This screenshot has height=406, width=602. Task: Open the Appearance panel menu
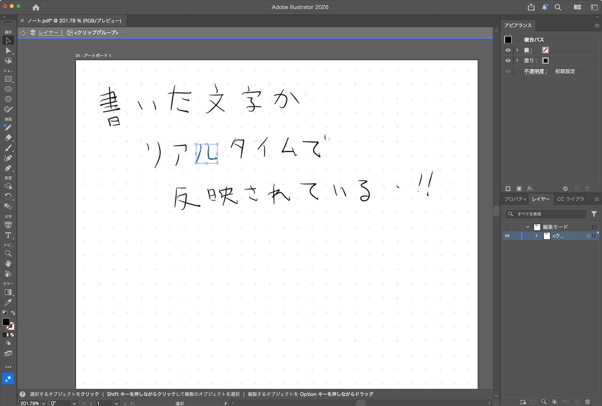click(x=597, y=25)
